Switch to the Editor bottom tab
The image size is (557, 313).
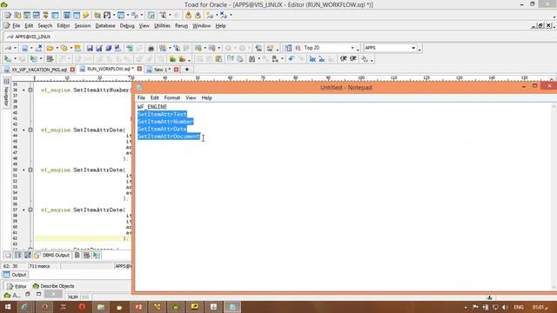click(17, 286)
